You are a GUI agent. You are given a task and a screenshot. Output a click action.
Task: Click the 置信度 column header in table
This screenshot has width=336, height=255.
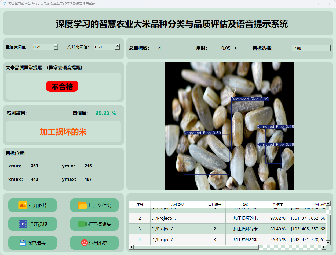(278, 204)
